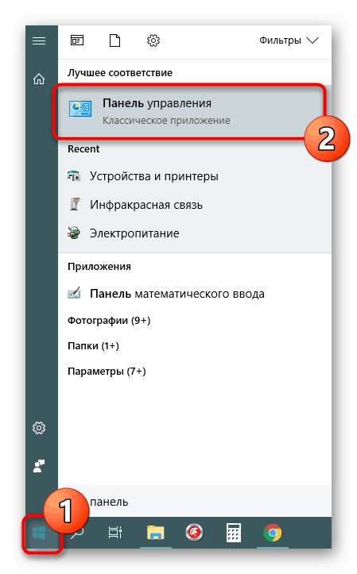Open Инфракрасная связь recent item
Viewport: 357px width, 574px height.
(194, 205)
